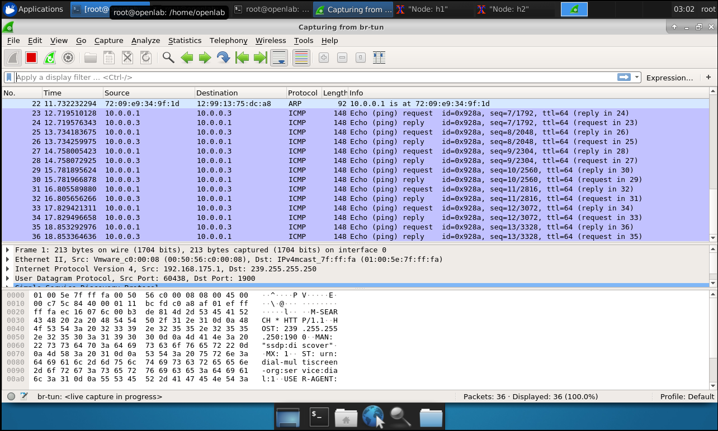Sort by the Source column header

click(x=149, y=93)
